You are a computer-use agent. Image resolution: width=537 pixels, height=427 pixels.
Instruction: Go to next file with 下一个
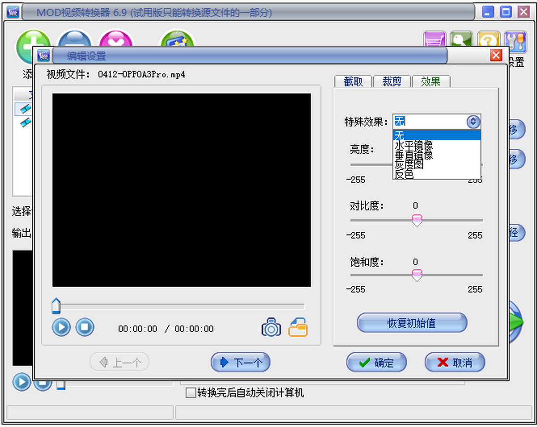pyautogui.click(x=240, y=362)
